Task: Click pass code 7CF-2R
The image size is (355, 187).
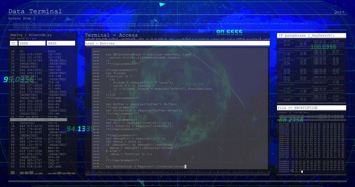Action: 54,82
